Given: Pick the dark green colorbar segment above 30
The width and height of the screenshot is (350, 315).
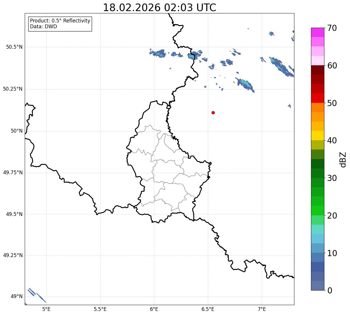Looking at the screenshot, I should [x=317, y=173].
